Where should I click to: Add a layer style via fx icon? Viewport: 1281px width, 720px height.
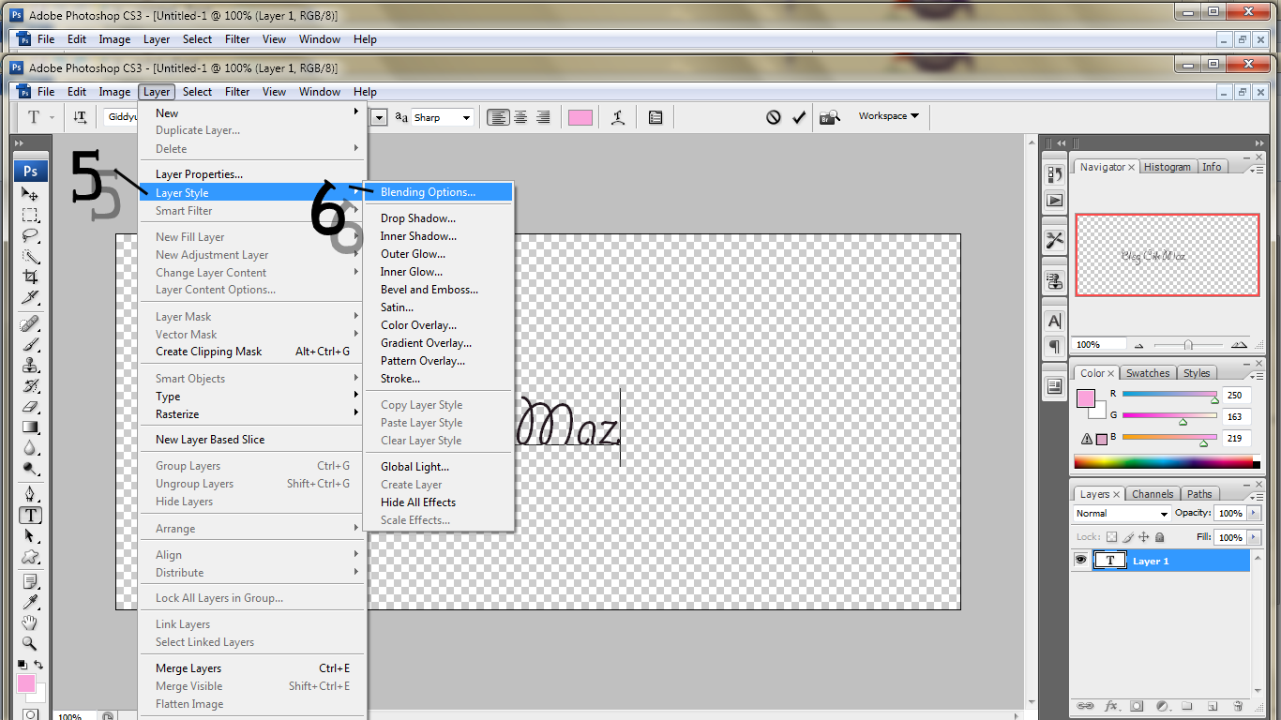pos(1112,706)
